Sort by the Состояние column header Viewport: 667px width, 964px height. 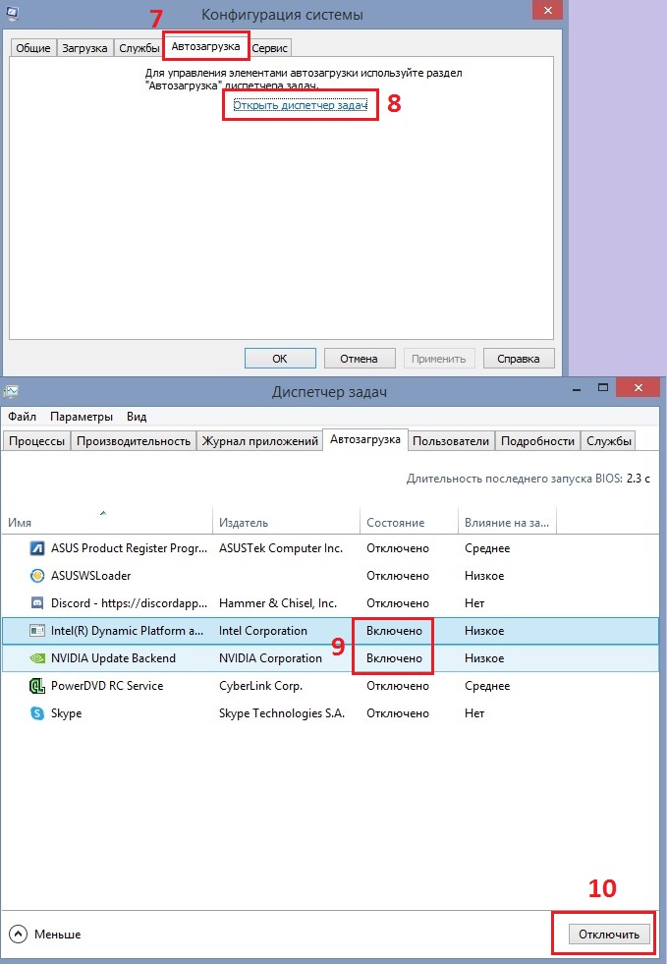[409, 522]
